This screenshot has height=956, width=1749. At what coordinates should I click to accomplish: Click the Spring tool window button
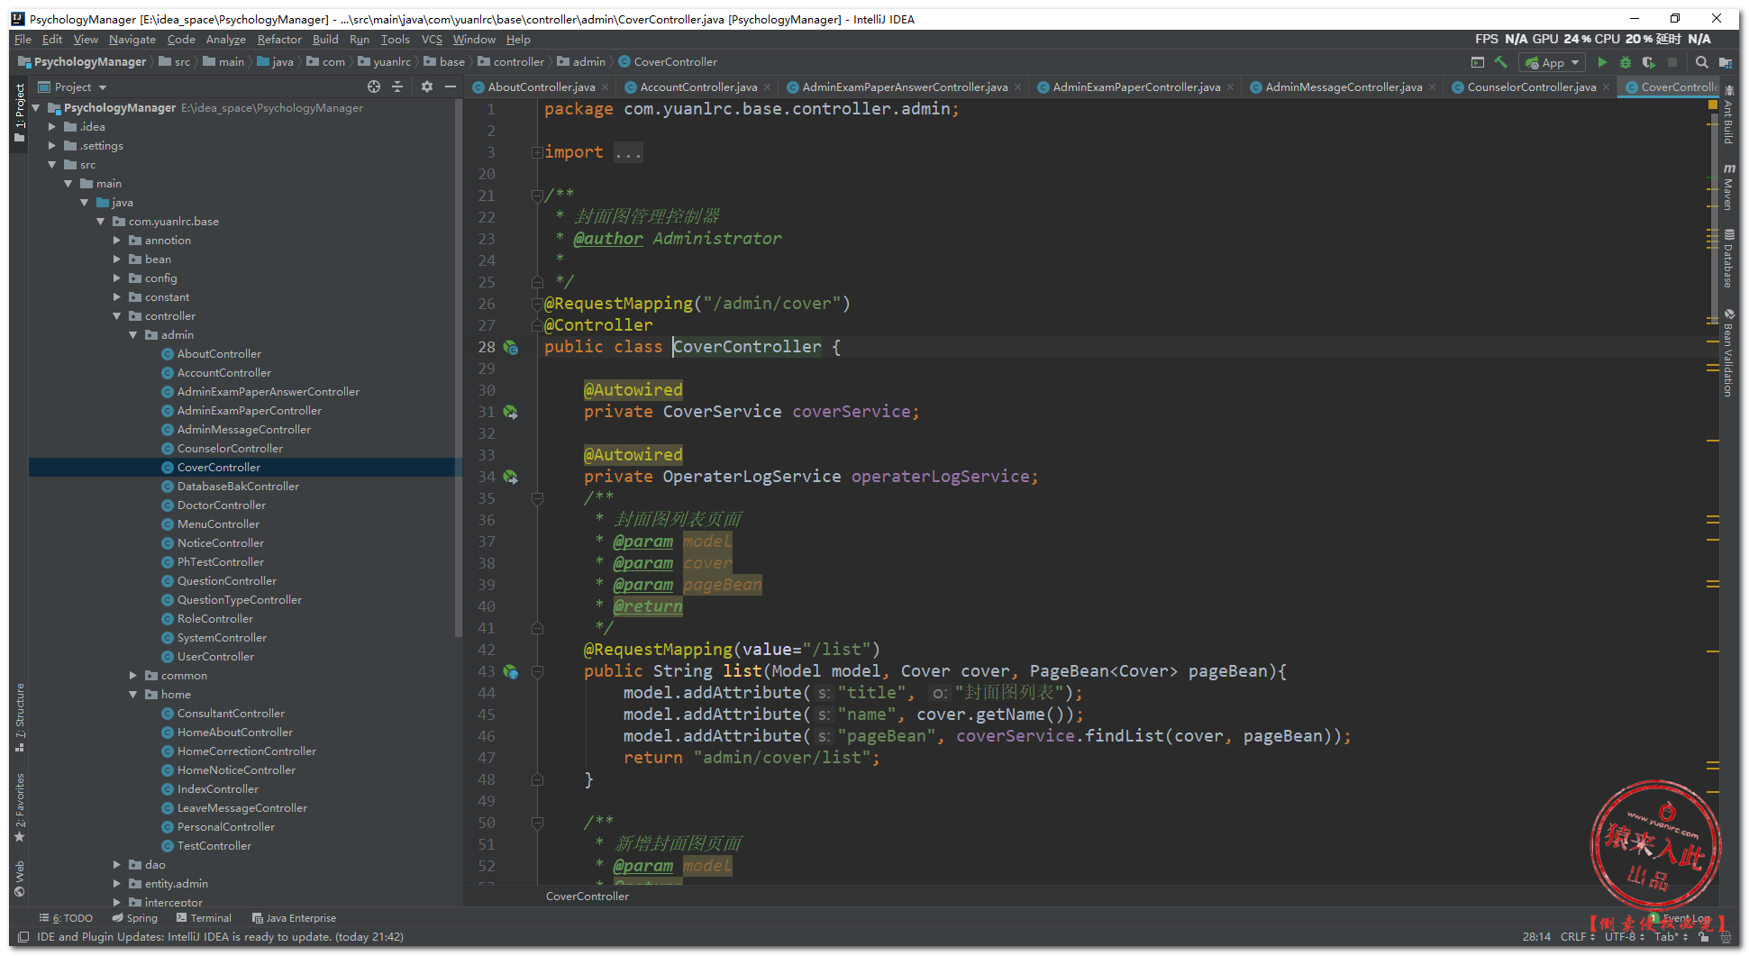(x=134, y=918)
